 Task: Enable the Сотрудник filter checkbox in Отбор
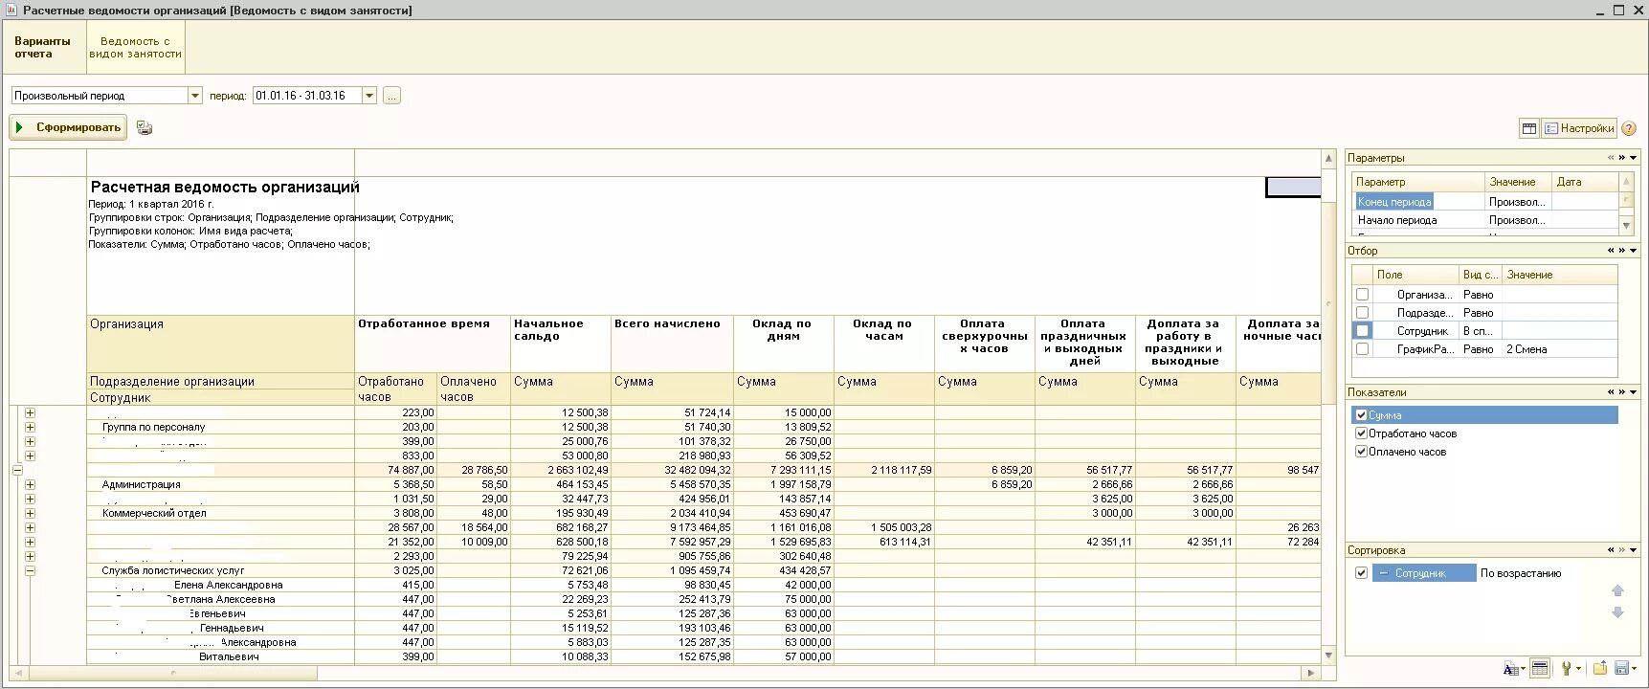click(1362, 331)
